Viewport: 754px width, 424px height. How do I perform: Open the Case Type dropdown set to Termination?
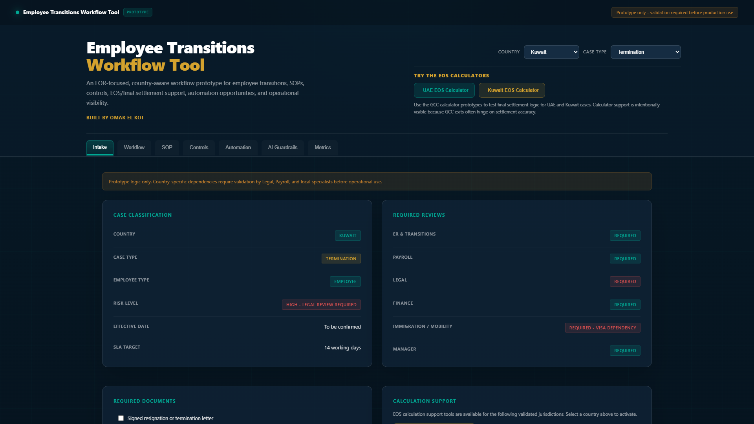[645, 52]
